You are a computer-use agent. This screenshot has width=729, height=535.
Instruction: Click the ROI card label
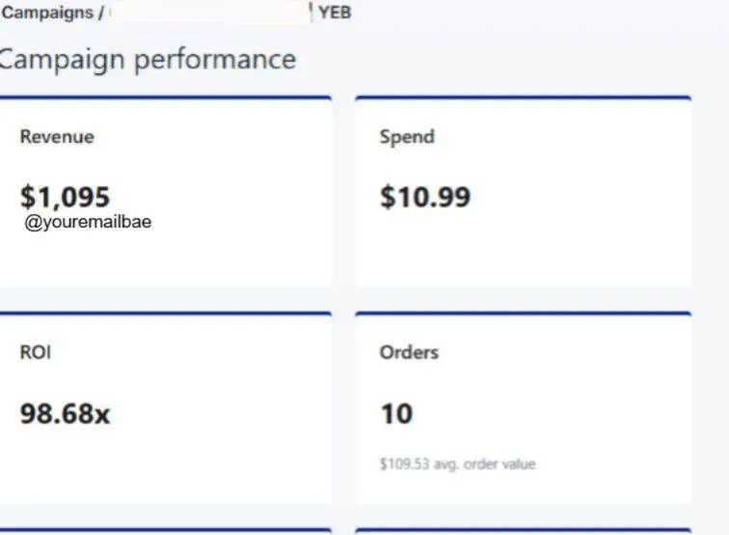tap(35, 353)
